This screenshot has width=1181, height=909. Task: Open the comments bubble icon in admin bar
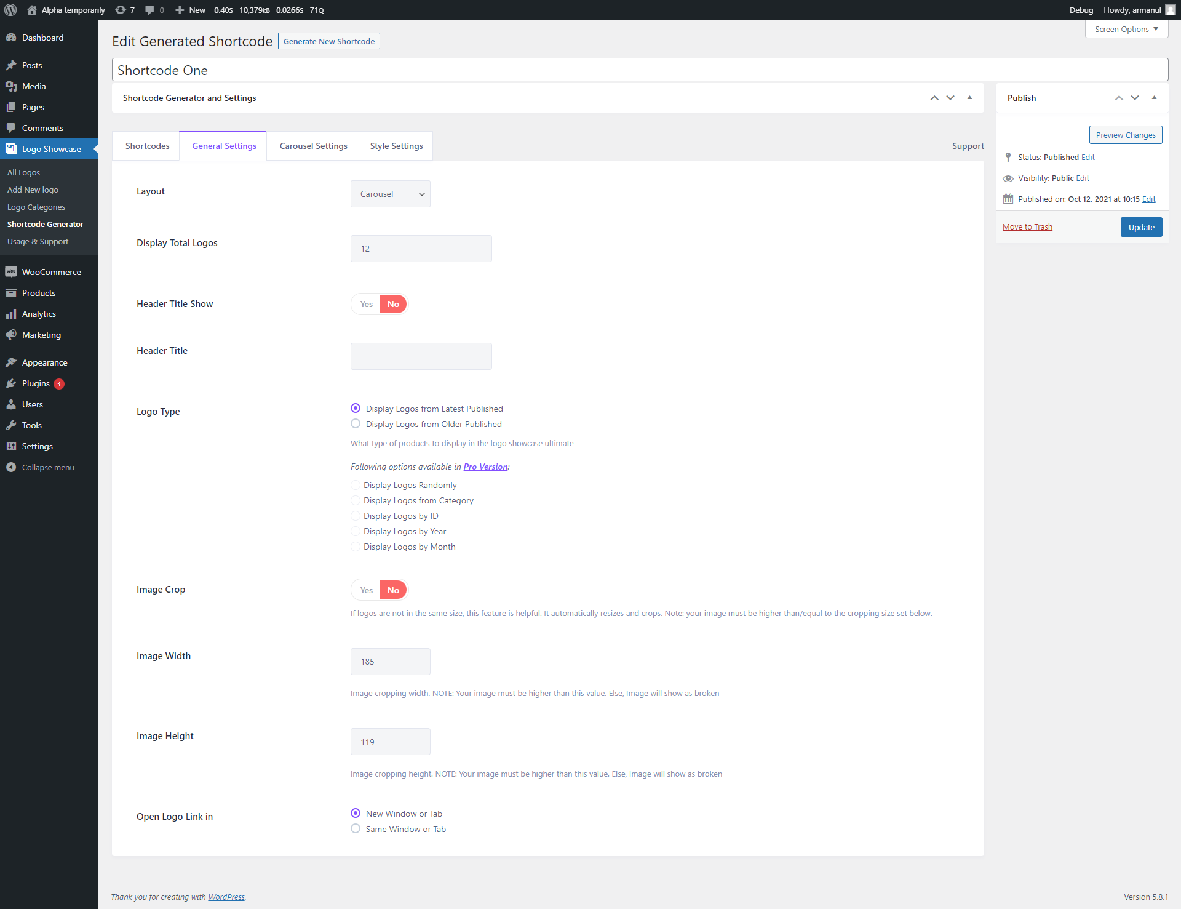coord(149,10)
